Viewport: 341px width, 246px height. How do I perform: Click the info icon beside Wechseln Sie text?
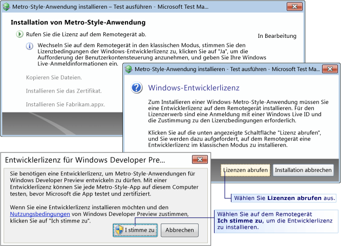(x=30, y=46)
